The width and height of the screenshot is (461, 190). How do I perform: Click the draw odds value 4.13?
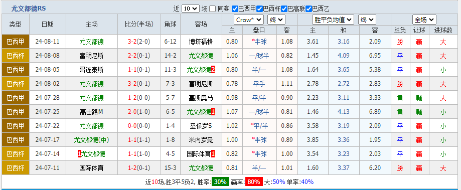point(344,112)
